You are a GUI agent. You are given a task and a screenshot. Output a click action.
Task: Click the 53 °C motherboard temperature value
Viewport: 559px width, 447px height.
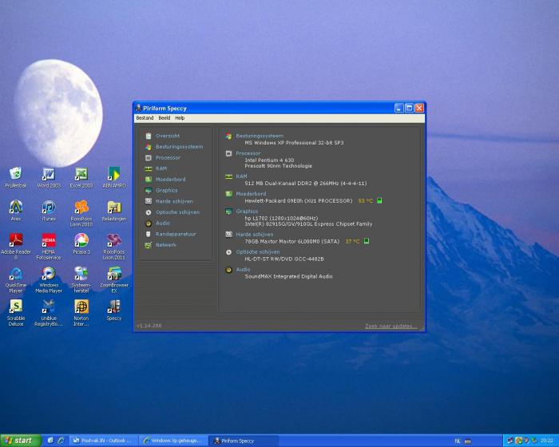coord(366,201)
